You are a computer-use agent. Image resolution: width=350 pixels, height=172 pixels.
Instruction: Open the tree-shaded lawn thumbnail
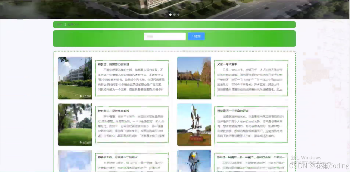point(75,125)
